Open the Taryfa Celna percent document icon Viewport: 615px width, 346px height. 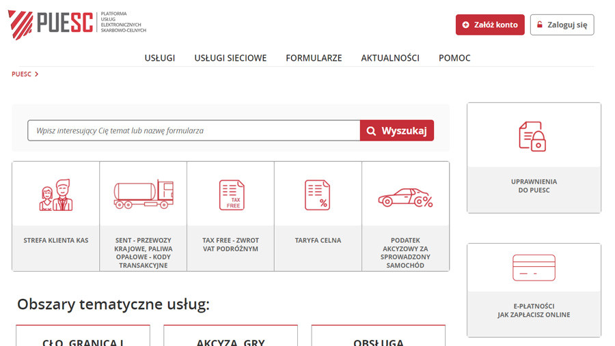[x=317, y=195]
